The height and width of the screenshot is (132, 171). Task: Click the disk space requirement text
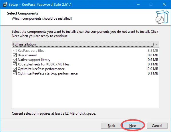pos(54,114)
